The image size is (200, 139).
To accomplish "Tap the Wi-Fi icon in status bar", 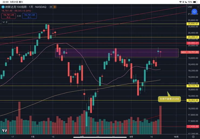I will (x=181, y=2).
